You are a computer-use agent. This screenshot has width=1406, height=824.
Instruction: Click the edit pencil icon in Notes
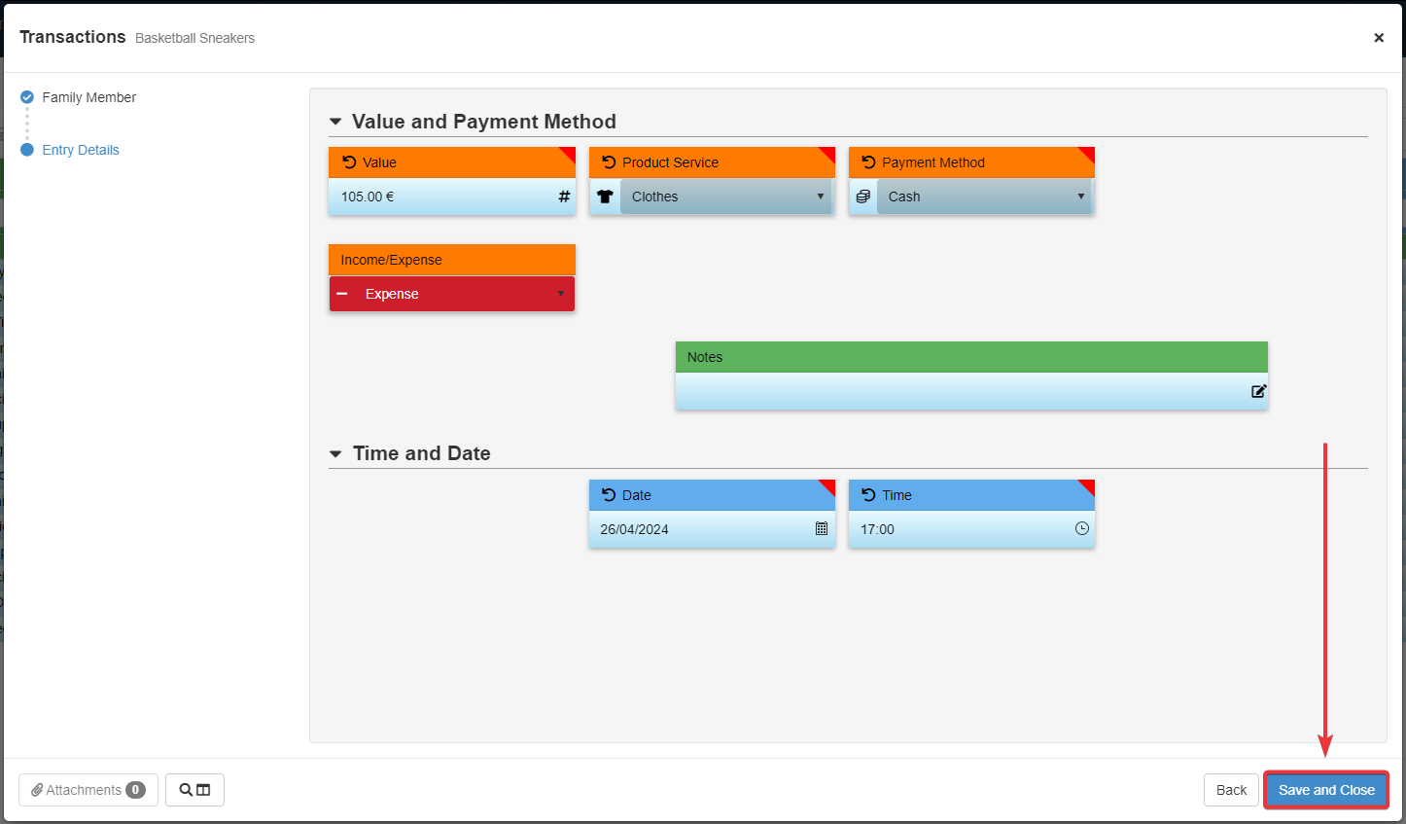(x=1258, y=391)
